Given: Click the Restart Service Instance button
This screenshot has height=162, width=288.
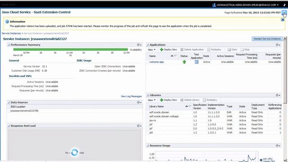Looking at the screenshot, I should [x=267, y=39].
